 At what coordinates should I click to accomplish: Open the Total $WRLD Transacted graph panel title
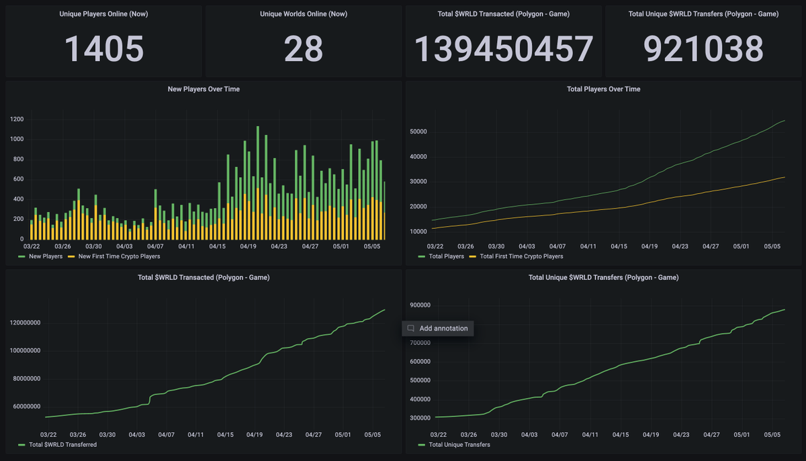204,277
